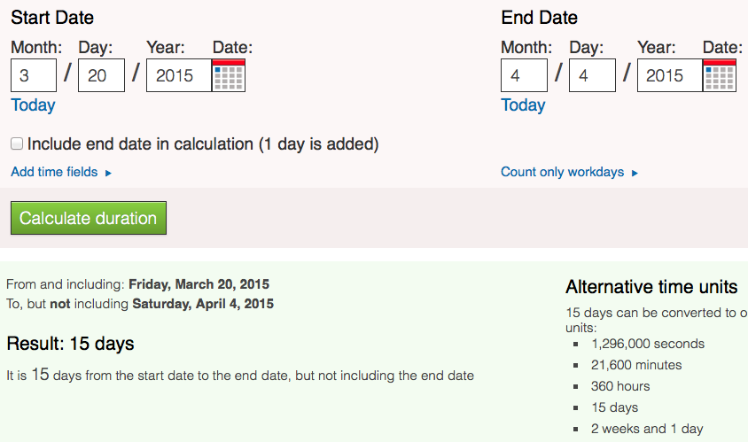This screenshot has width=748, height=442.
Task: Click the 2 weeks and 1 day item
Action: tap(647, 429)
